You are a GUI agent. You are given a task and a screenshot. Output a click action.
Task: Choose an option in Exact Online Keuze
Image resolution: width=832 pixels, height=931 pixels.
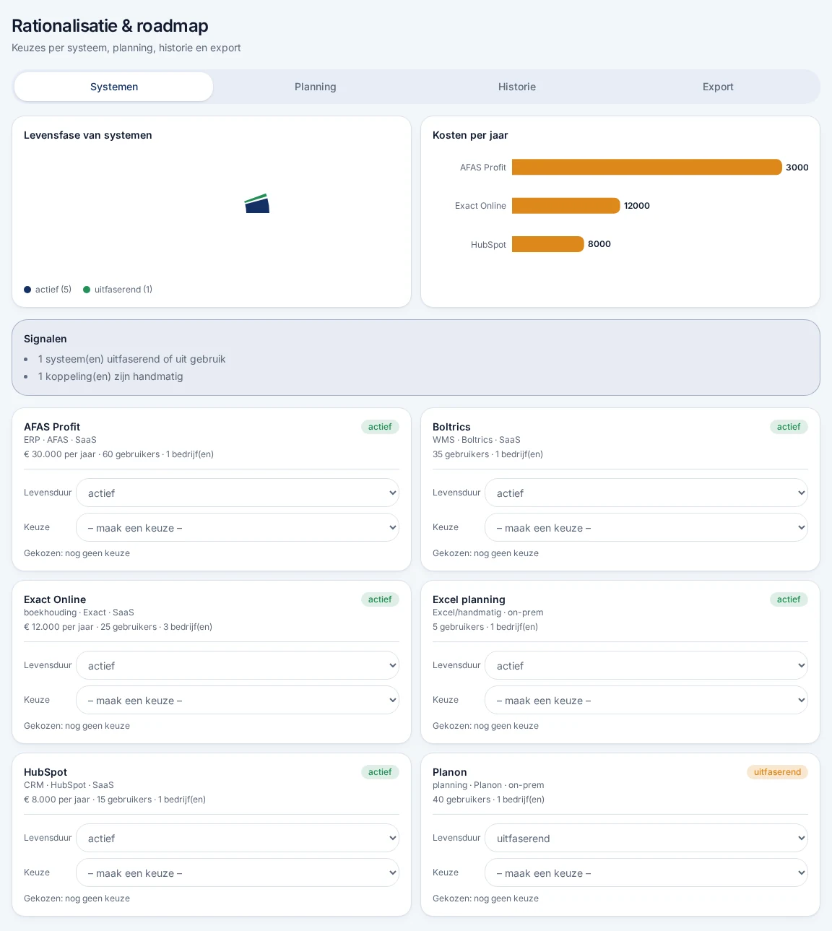(238, 700)
